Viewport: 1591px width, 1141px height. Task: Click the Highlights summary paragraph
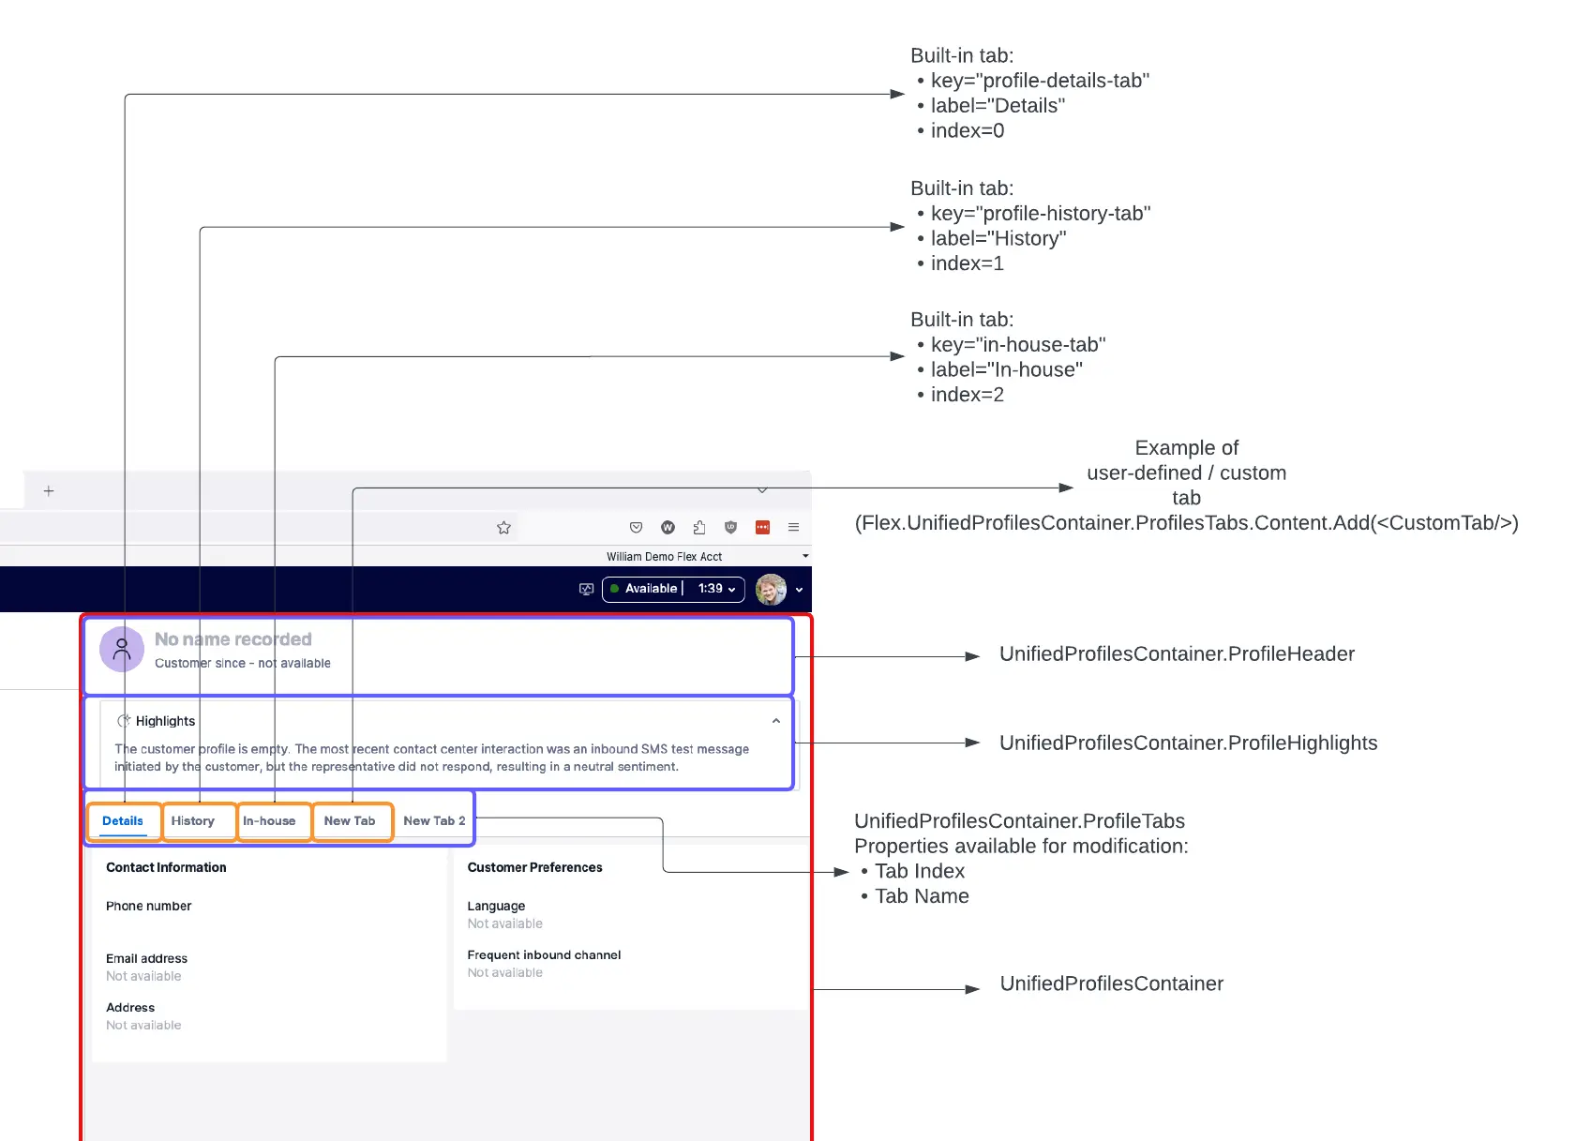point(432,758)
